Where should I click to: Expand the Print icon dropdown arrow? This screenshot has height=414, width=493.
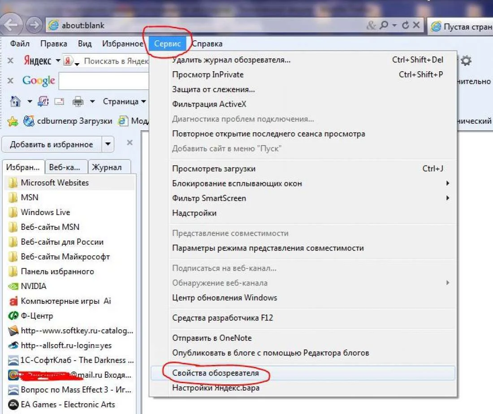pos(92,101)
